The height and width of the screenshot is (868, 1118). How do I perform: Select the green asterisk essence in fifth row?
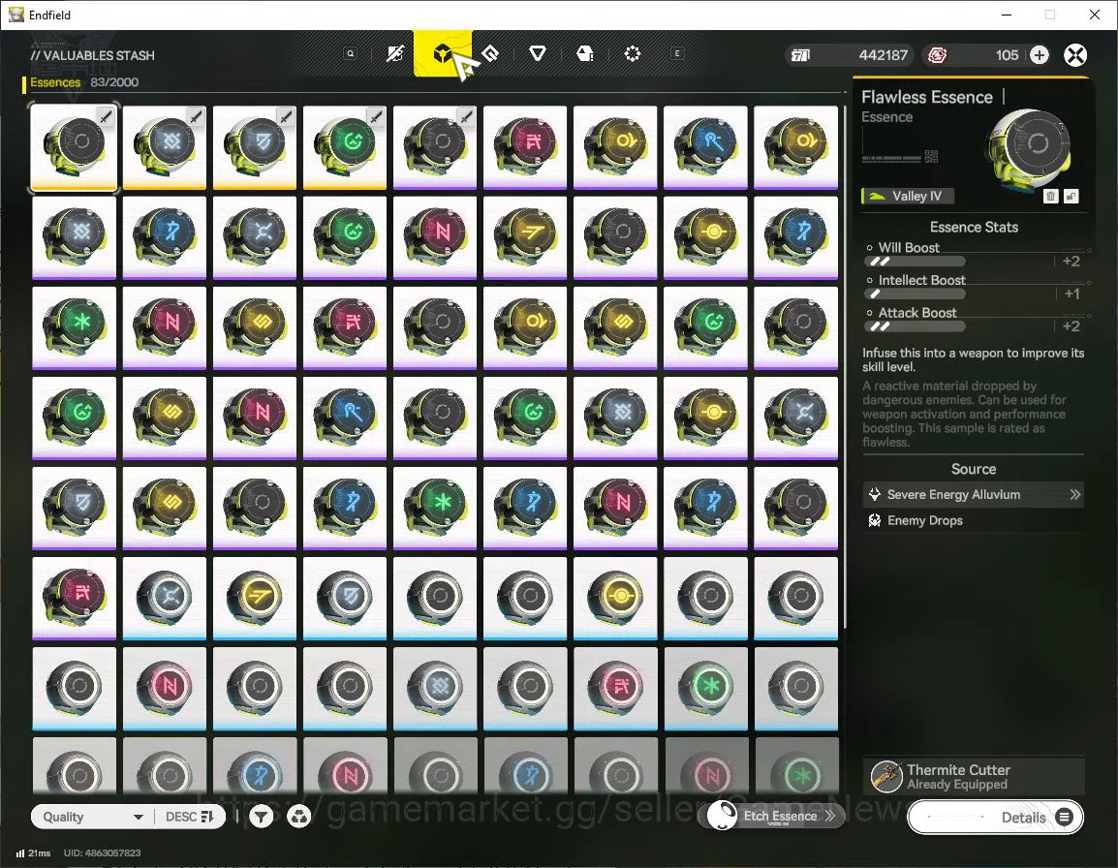coord(435,509)
